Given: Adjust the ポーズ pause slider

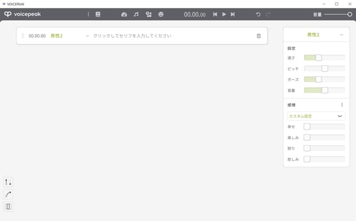Looking at the screenshot, I should [324, 79].
